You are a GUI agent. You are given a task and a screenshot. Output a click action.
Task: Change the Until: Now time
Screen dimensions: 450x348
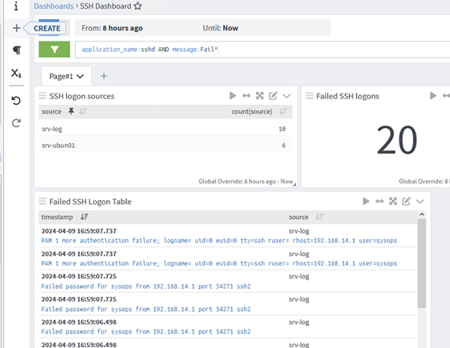[221, 28]
